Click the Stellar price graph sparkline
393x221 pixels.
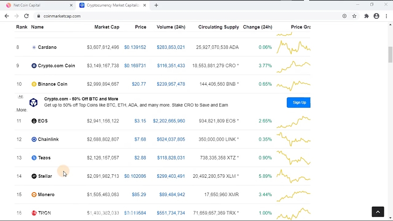[x=293, y=176]
